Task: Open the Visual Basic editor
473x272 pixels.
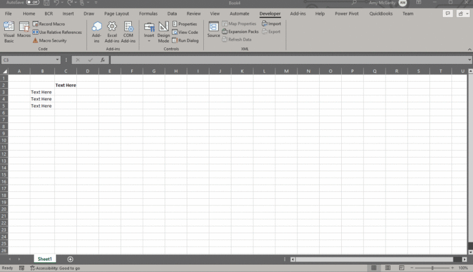Action: (x=9, y=31)
